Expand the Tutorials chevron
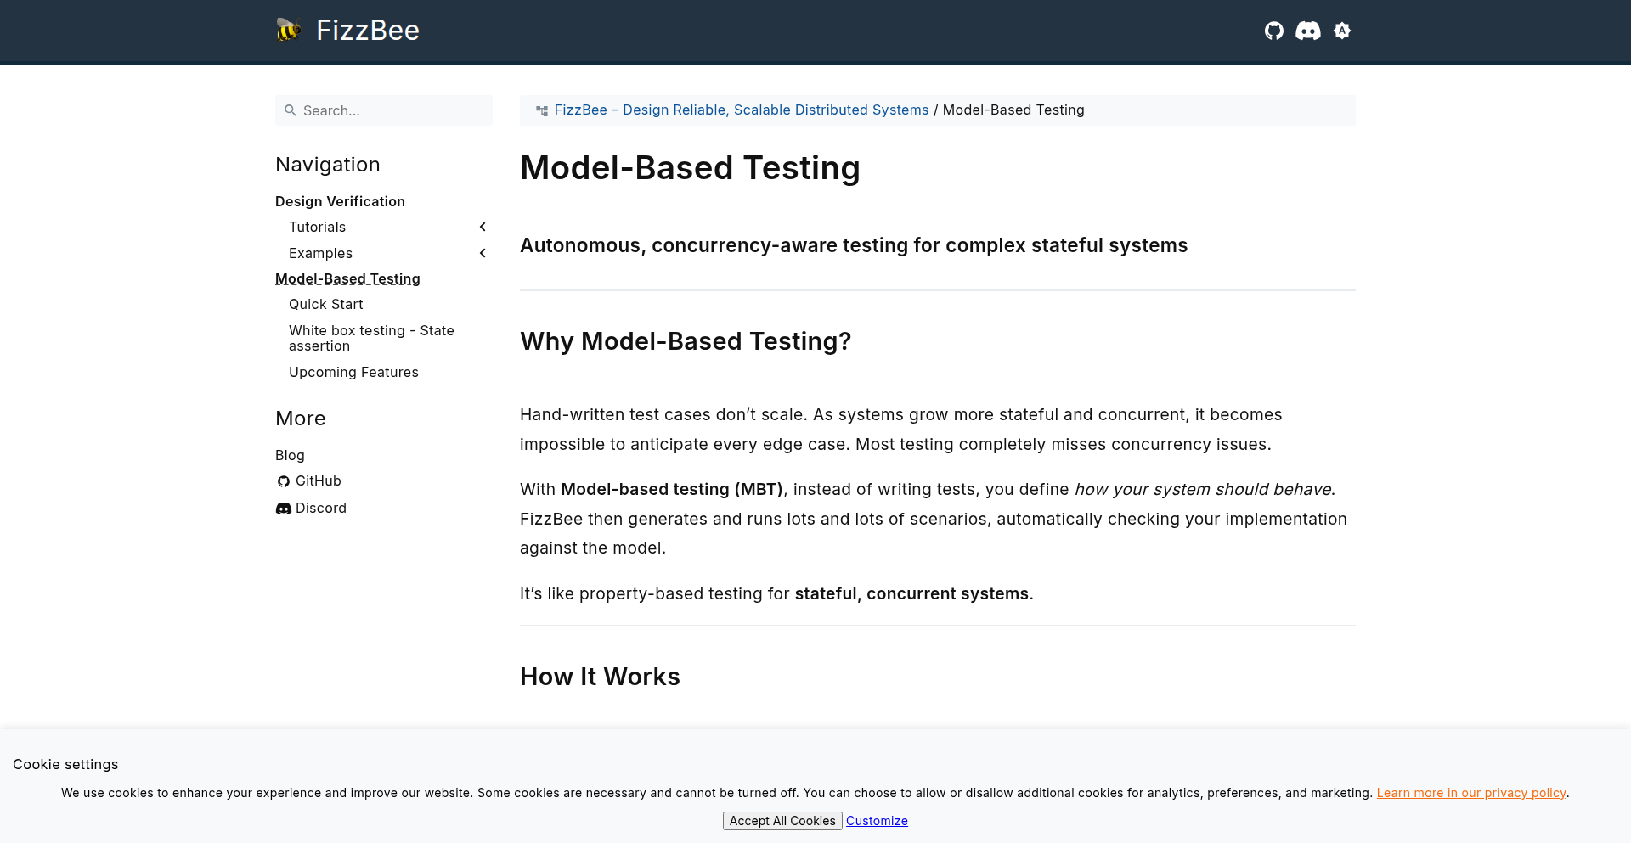 pos(483,227)
